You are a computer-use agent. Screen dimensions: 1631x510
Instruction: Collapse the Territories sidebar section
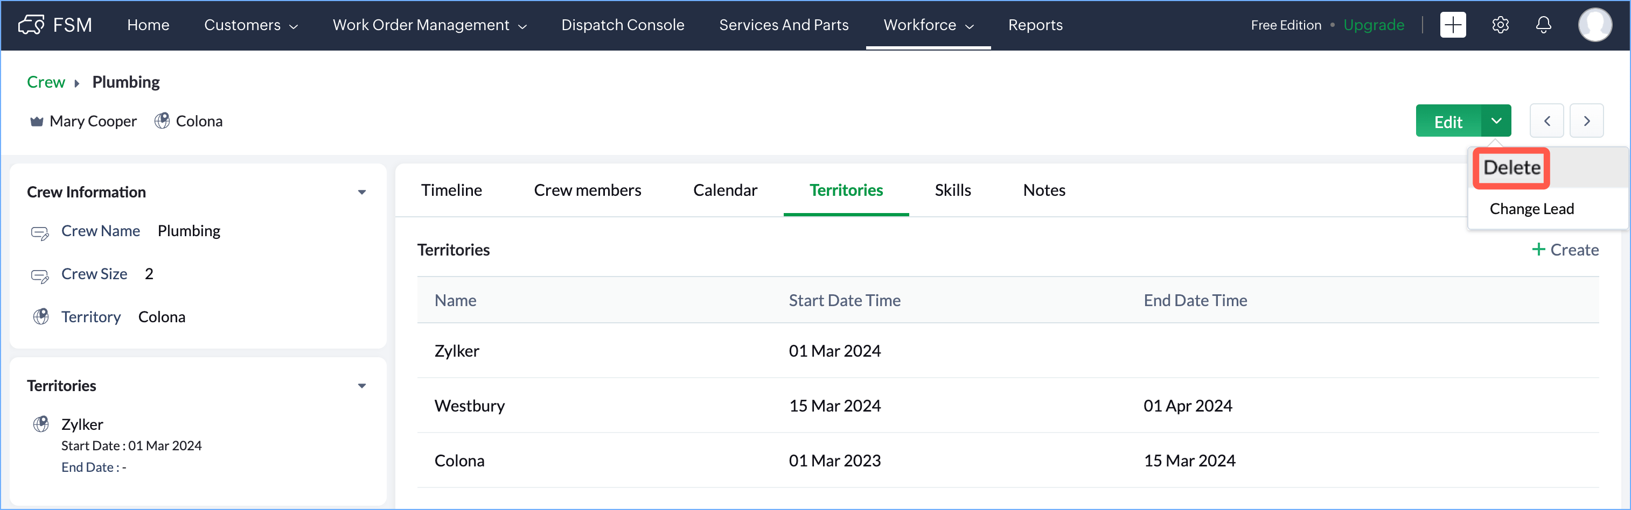(x=361, y=386)
